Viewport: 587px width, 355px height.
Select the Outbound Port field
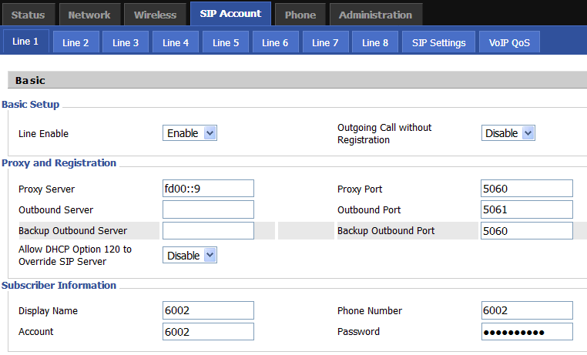click(x=526, y=209)
